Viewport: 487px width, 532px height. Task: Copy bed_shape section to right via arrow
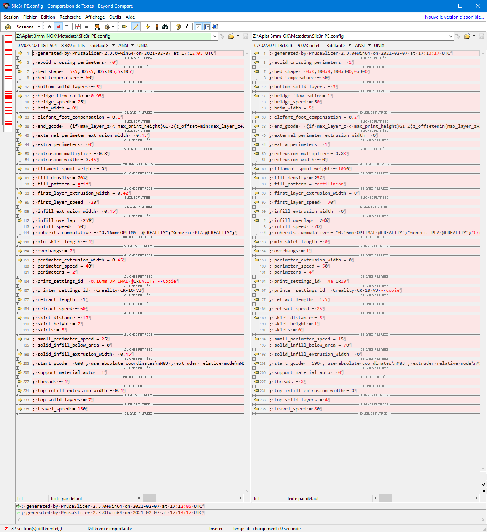(x=20, y=71)
